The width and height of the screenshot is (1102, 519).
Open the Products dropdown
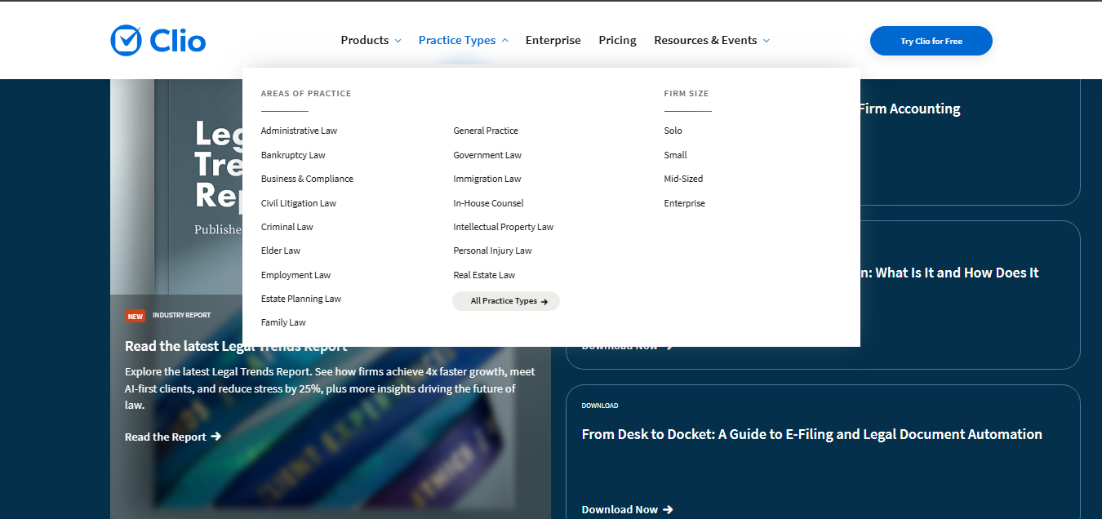click(x=365, y=39)
